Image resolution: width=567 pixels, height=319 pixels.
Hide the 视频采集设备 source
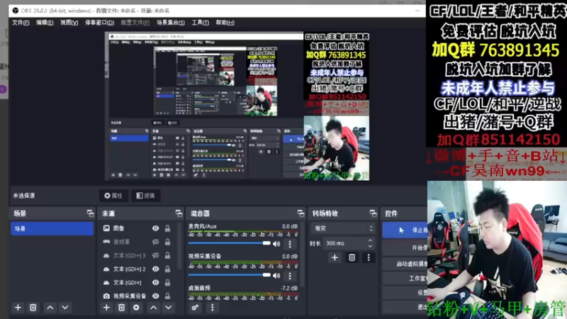(155, 296)
